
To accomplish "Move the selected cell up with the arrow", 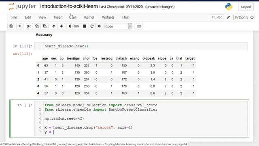I will [54, 26].
